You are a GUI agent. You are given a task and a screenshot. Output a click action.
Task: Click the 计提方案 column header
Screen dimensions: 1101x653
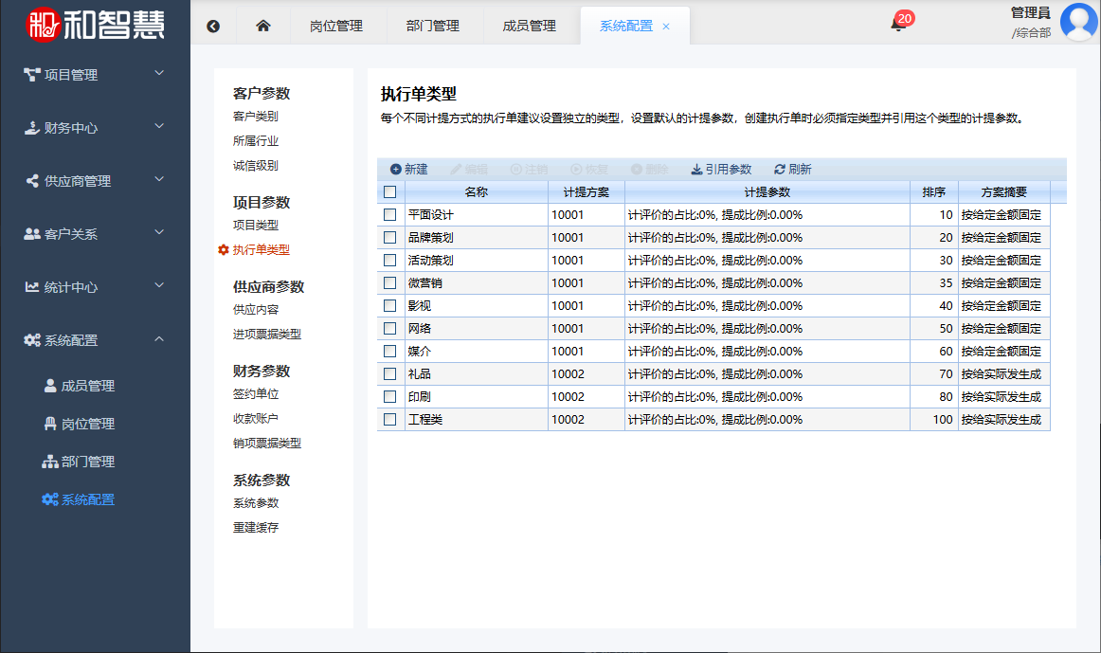point(587,191)
